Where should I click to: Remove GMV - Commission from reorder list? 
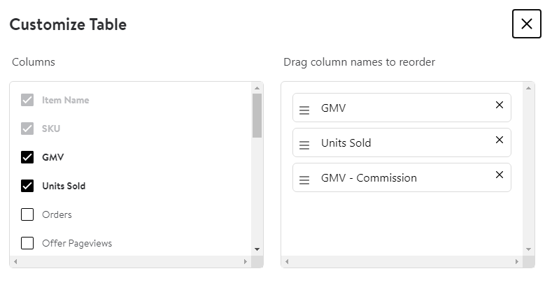500,175
